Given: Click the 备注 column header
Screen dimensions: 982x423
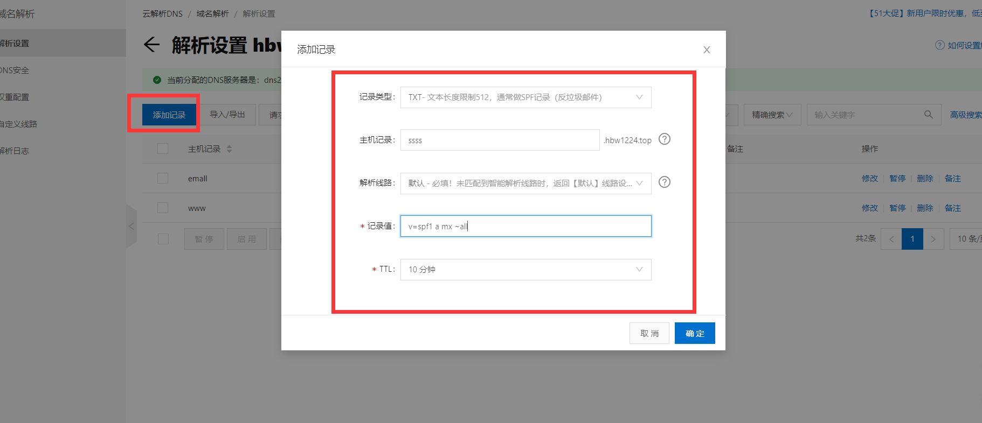Looking at the screenshot, I should (x=735, y=149).
